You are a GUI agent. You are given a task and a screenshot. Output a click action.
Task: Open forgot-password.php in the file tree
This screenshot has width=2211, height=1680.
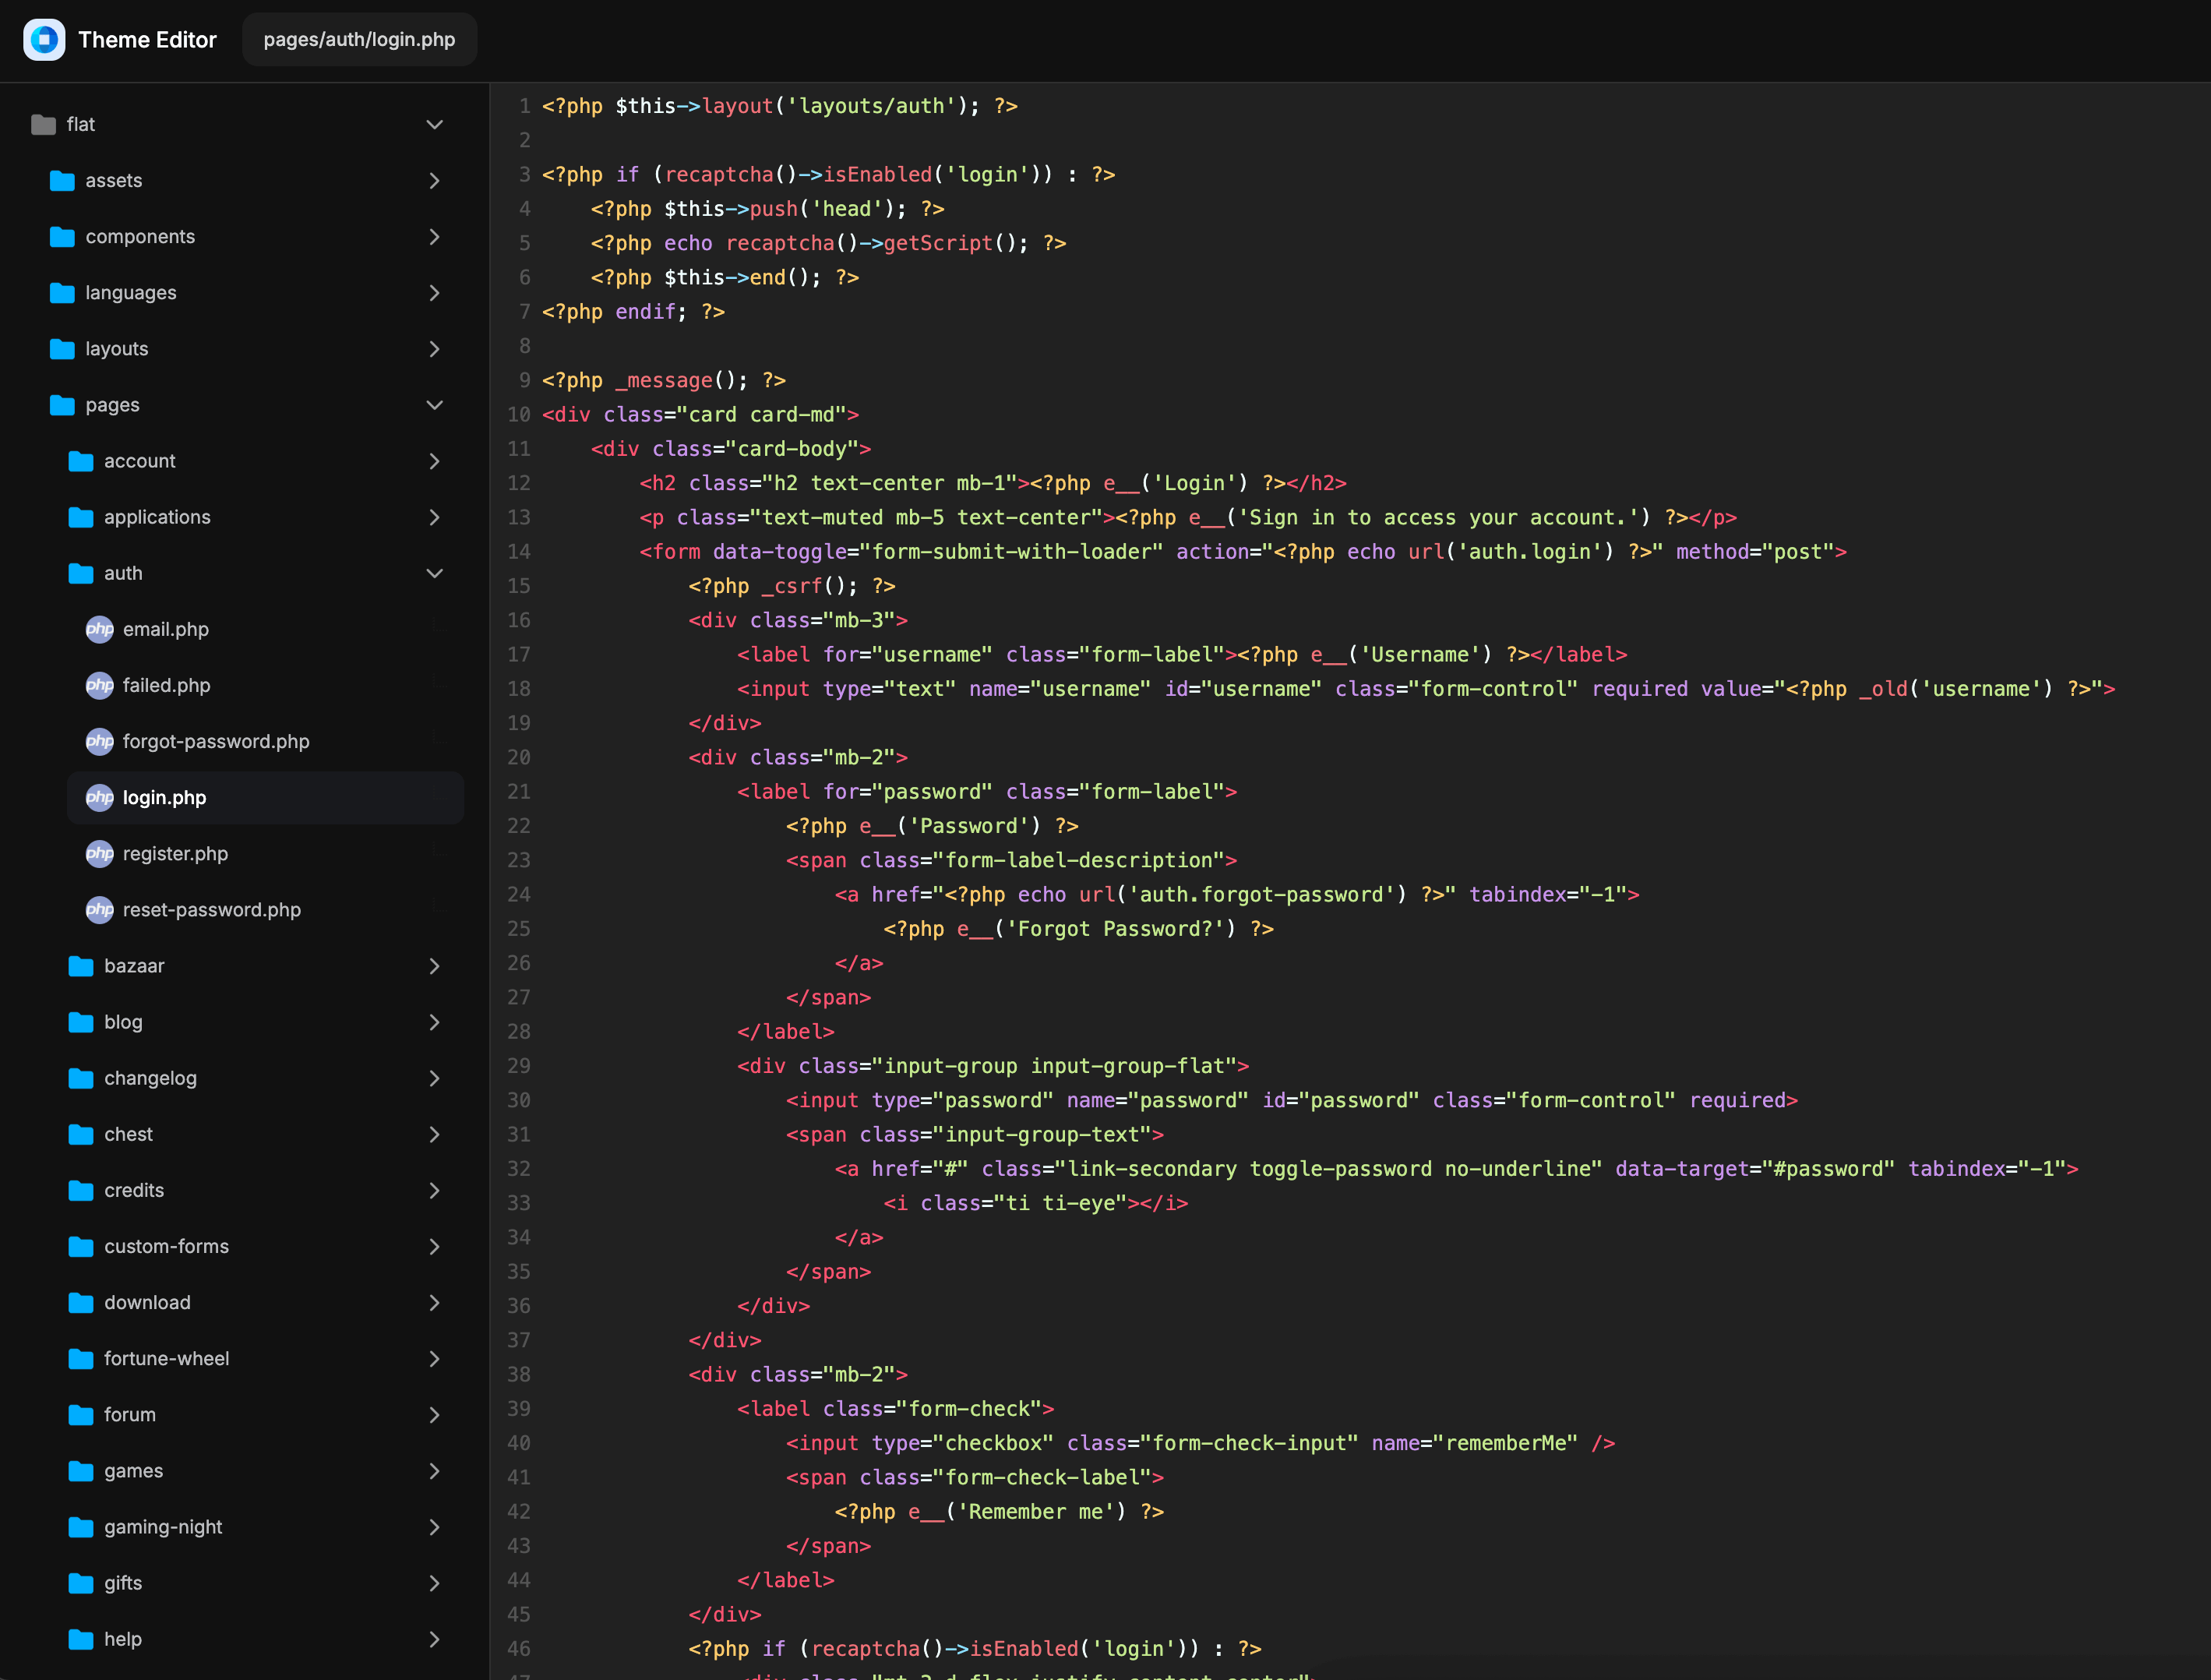[216, 741]
